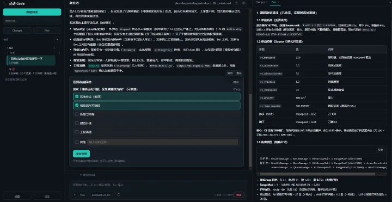Click the red stop button
This screenshot has width=392, height=202.
tap(239, 195)
